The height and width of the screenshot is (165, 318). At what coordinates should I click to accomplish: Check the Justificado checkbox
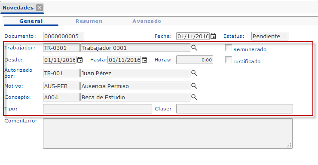[229, 60]
